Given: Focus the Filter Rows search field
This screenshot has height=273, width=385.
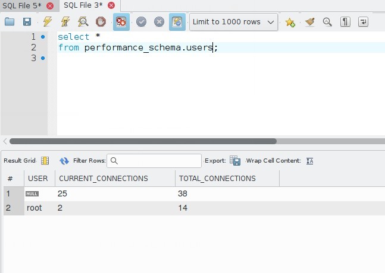Looking at the screenshot, I should click(154, 161).
